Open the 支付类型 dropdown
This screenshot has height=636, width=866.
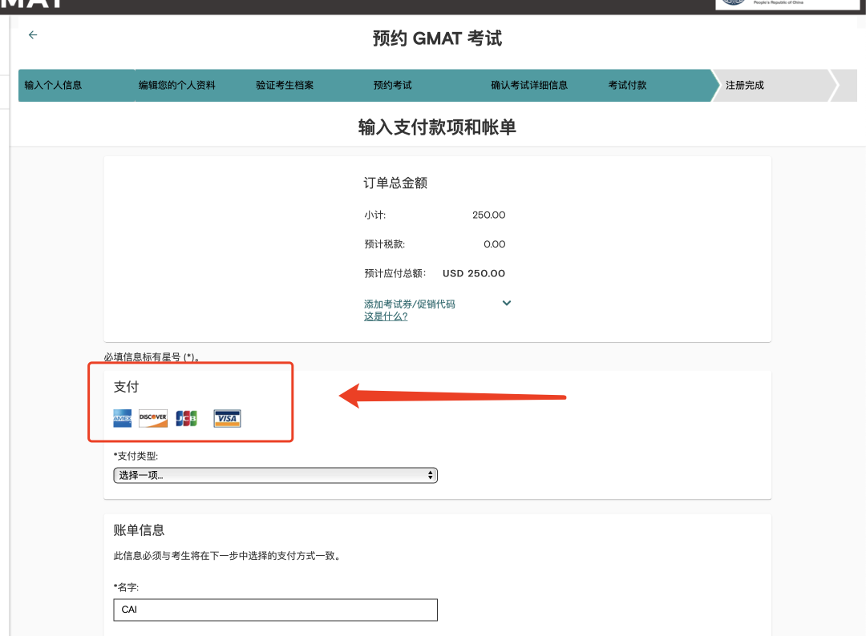point(275,475)
